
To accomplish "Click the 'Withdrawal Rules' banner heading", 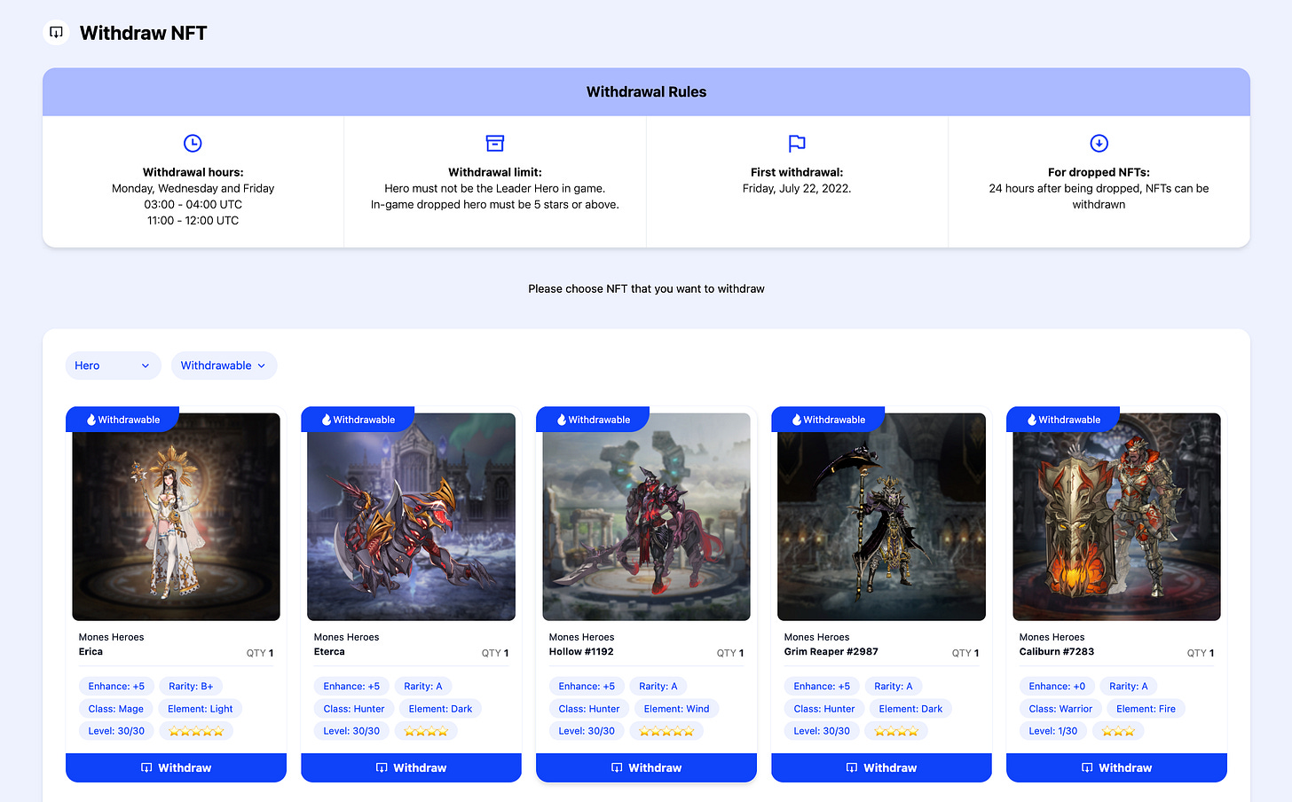I will tap(646, 91).
